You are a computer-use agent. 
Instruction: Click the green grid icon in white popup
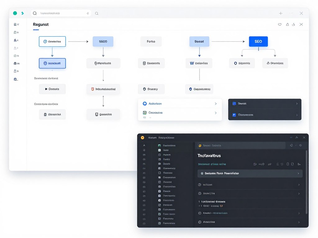point(145,112)
